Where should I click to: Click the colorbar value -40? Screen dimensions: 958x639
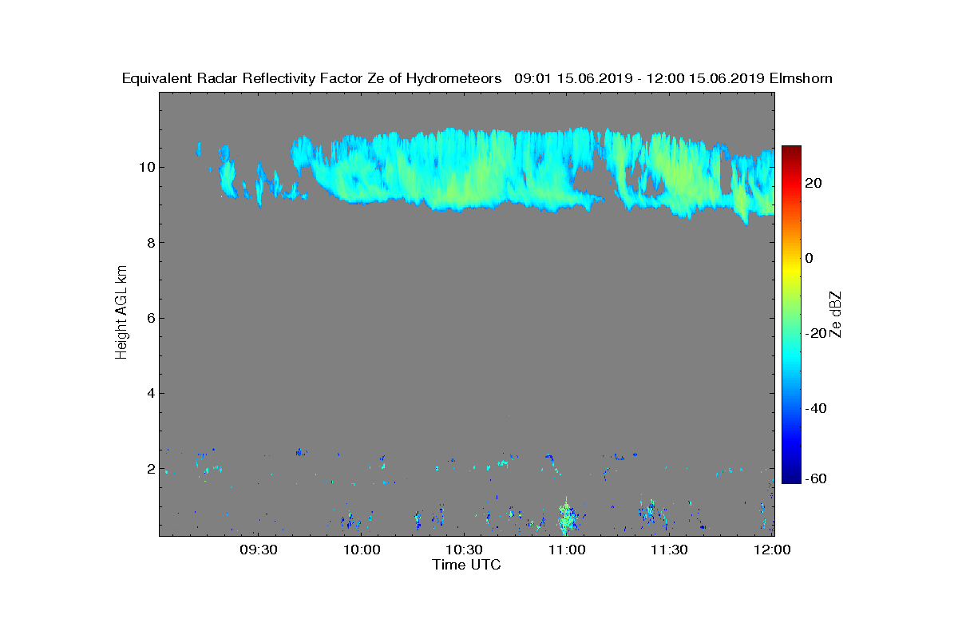pyautogui.click(x=815, y=409)
